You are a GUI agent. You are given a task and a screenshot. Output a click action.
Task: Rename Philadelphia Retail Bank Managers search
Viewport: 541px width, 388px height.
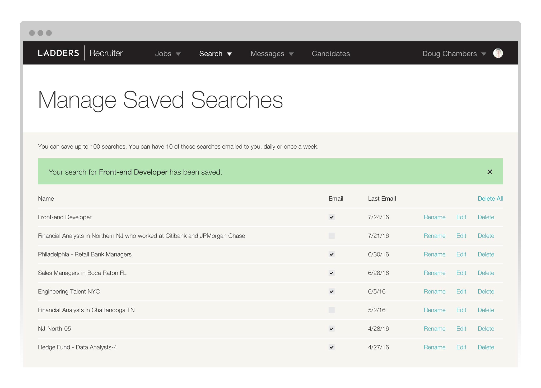pyautogui.click(x=434, y=254)
